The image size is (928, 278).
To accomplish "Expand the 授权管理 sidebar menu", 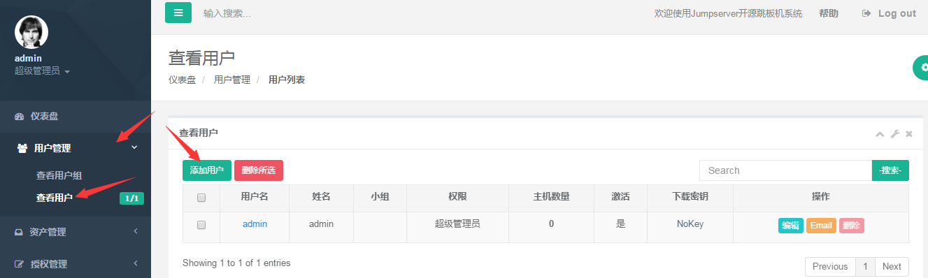I will coord(76,264).
